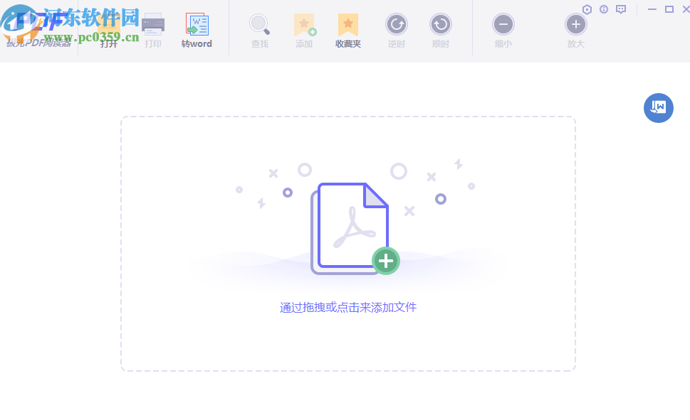Open the feedback speech bubble icon
The width and height of the screenshot is (690, 420).
[x=620, y=9]
